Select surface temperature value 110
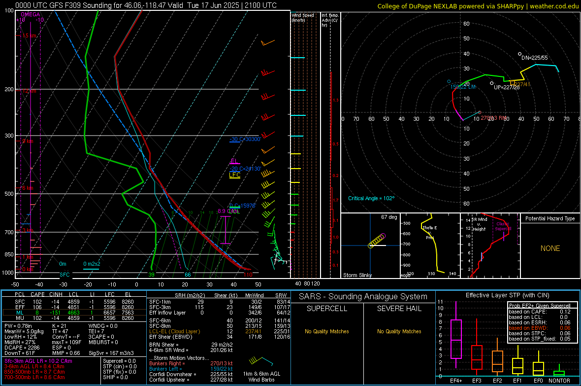The width and height of the screenshot is (581, 386). click(x=248, y=275)
